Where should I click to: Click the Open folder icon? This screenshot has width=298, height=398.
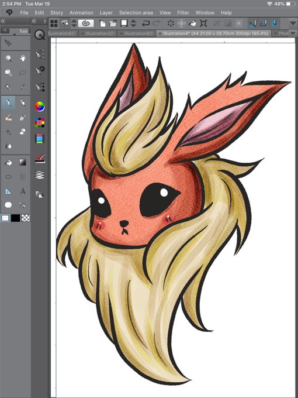point(113,23)
